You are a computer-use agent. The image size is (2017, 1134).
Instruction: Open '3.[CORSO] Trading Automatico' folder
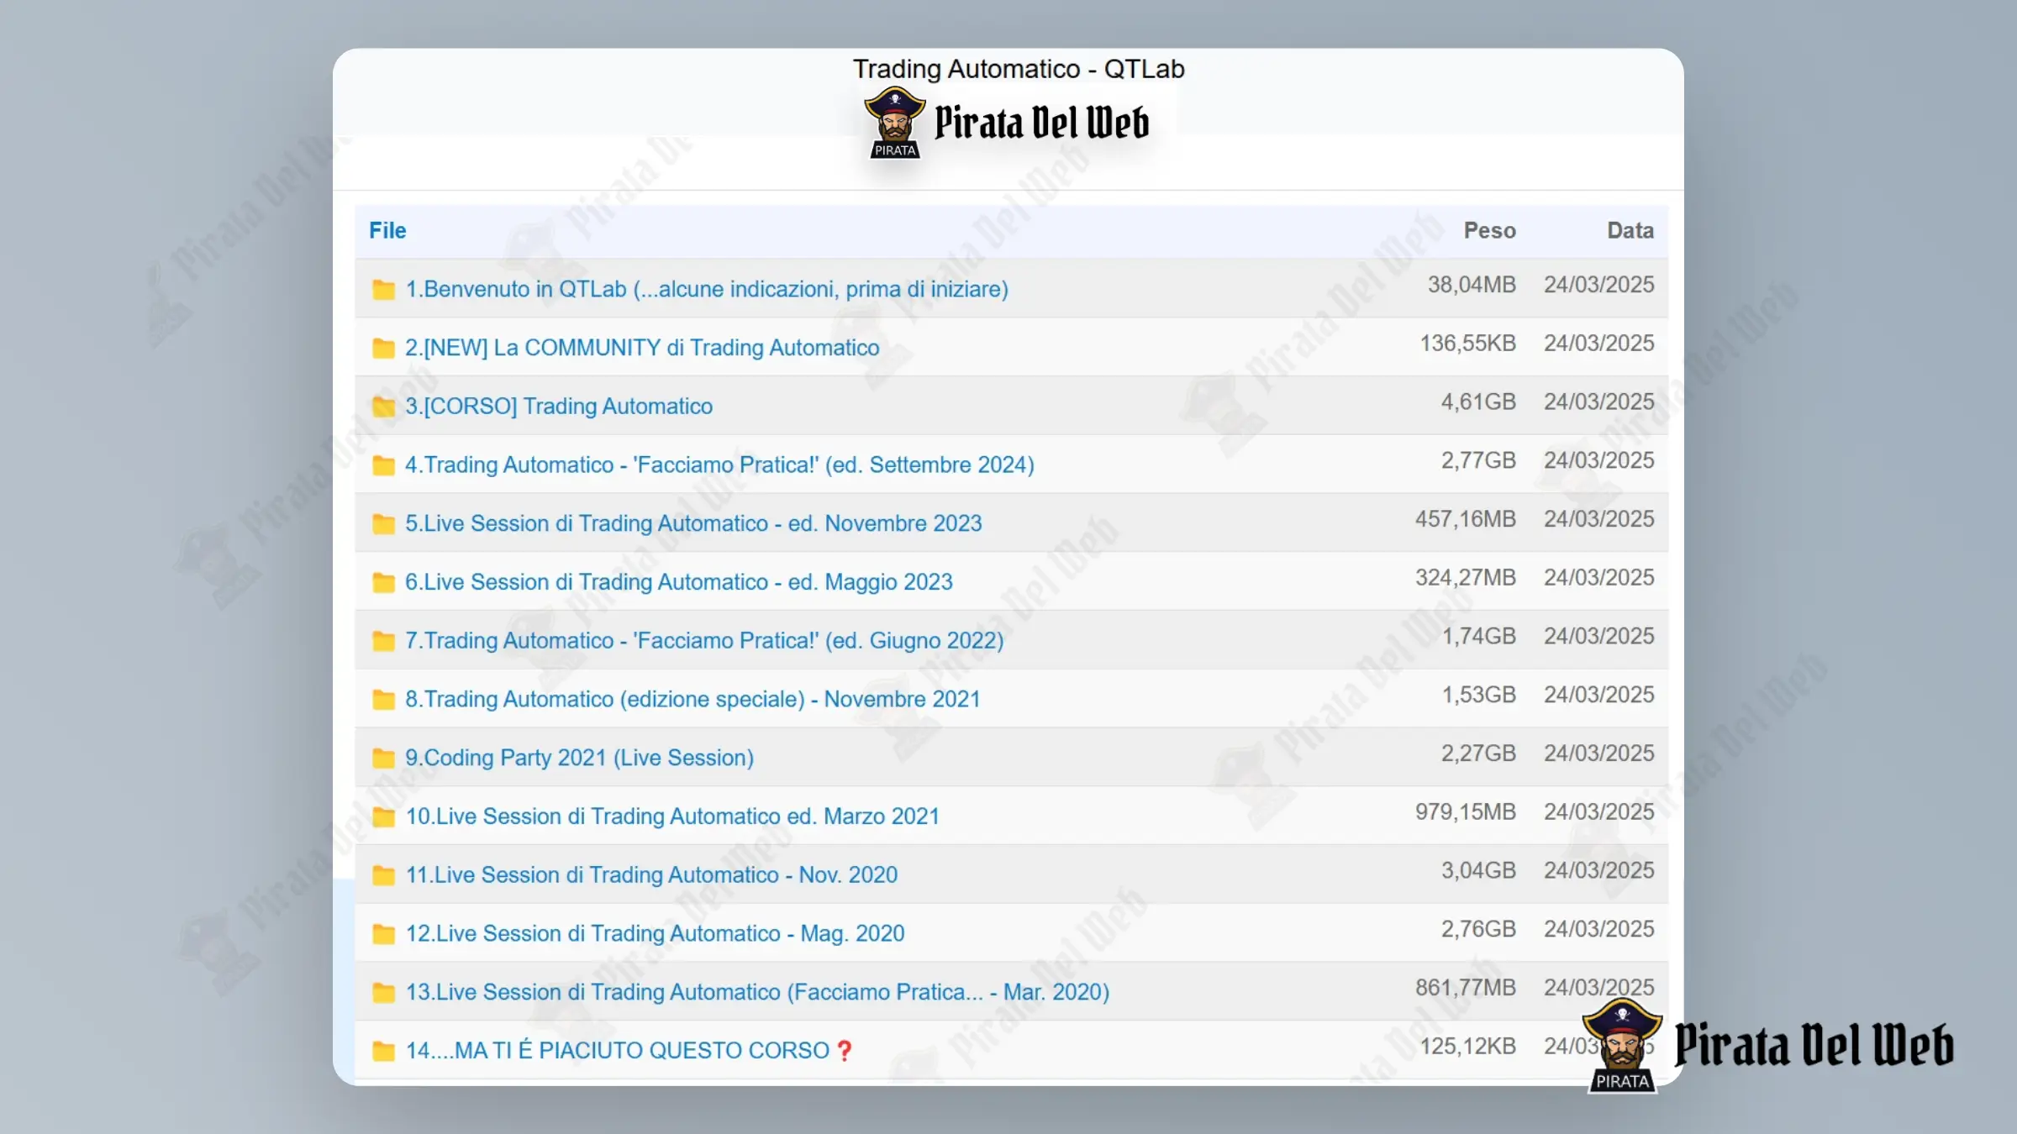[559, 407]
